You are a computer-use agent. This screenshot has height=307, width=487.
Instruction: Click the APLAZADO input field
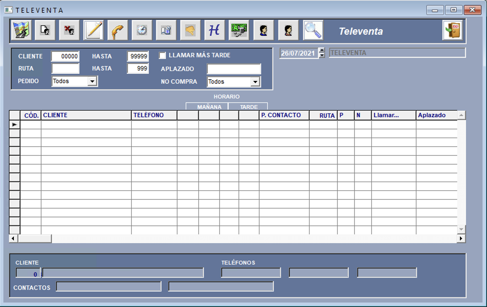(x=234, y=69)
